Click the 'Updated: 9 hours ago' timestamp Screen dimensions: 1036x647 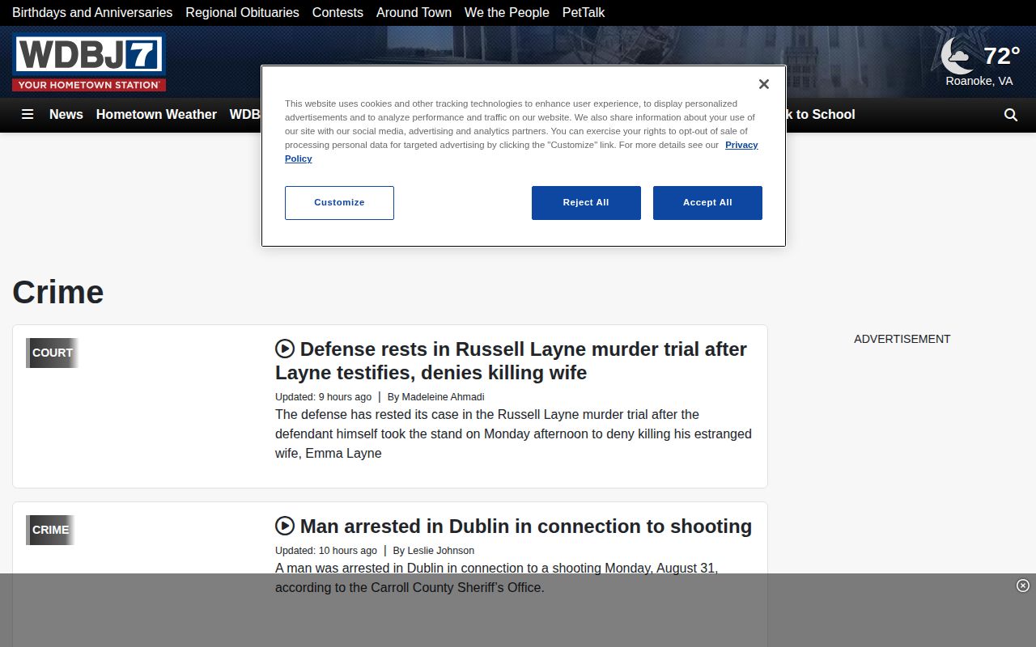coord(323,397)
